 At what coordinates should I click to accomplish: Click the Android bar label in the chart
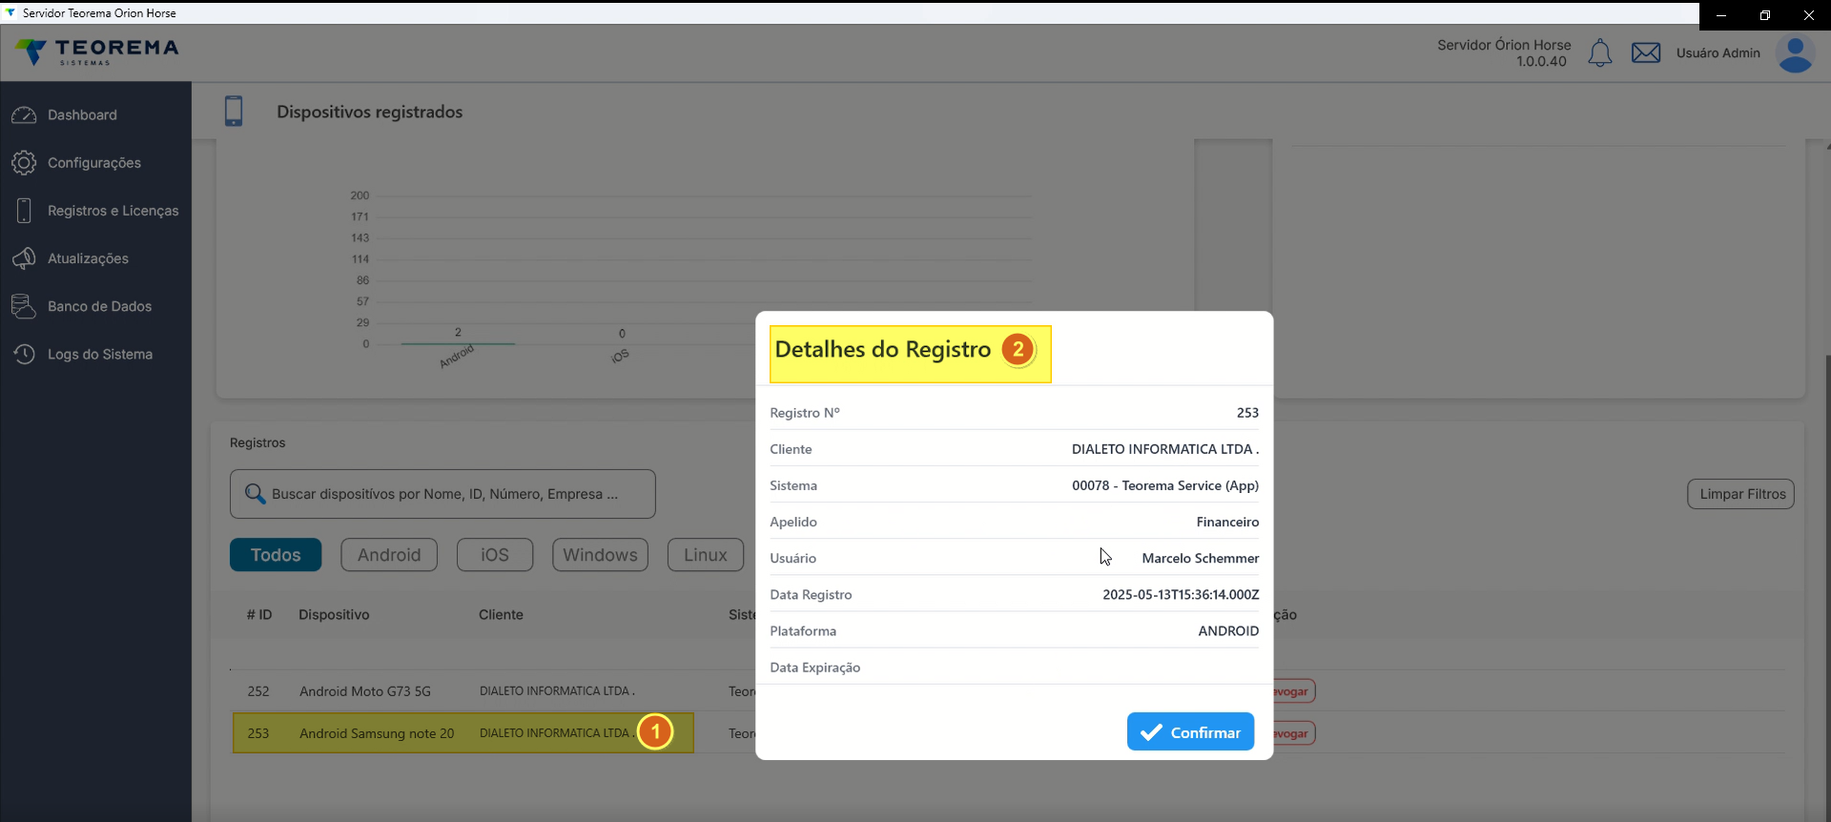tap(457, 357)
